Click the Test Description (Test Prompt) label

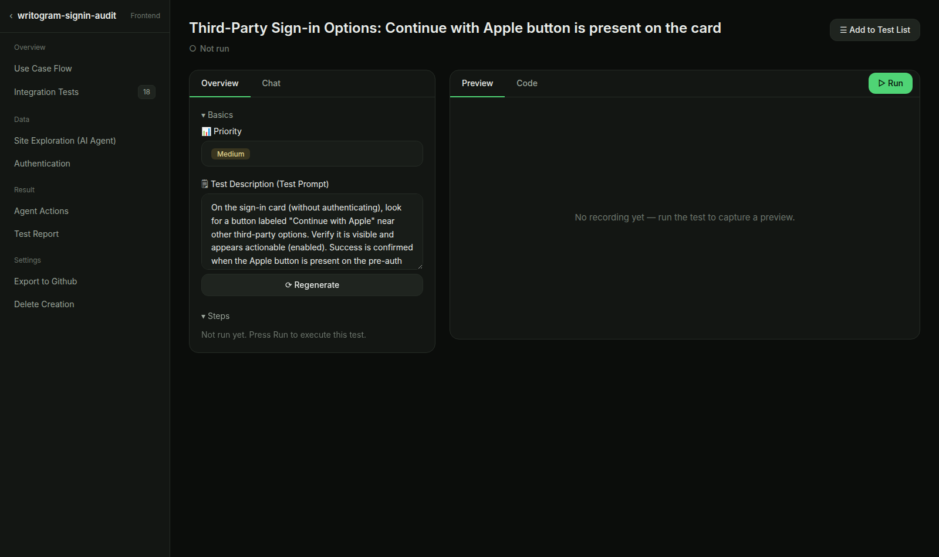[x=270, y=184]
